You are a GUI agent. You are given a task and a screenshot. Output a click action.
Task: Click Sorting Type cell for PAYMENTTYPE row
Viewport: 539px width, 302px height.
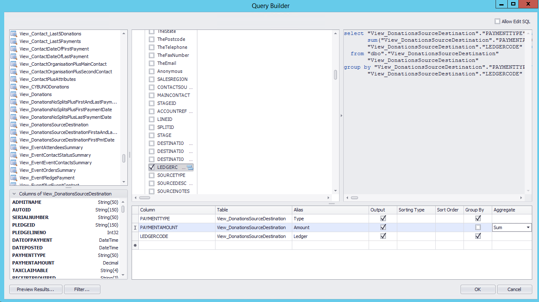point(416,219)
